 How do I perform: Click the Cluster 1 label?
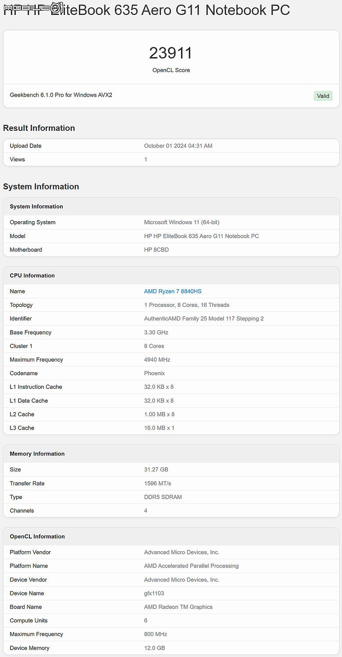point(21,346)
